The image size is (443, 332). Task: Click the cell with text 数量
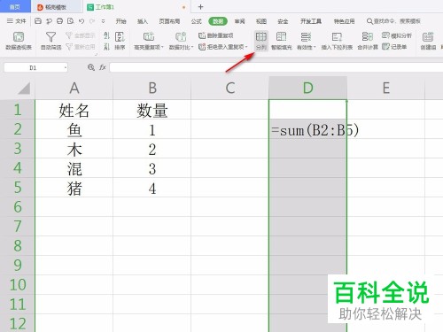(x=152, y=110)
